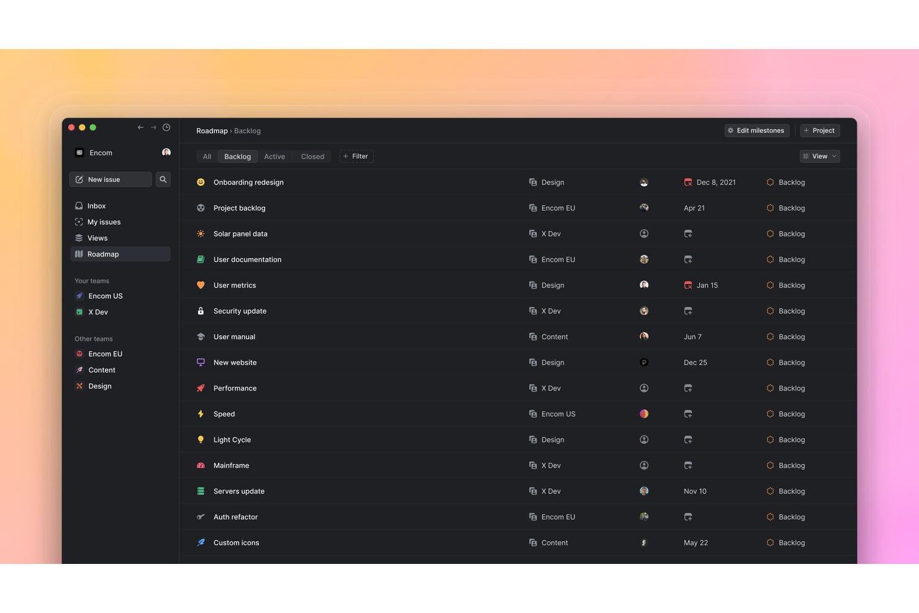Screen dimensions: 919x613
Task: Click the rocket icon of Performance
Action: point(201,388)
